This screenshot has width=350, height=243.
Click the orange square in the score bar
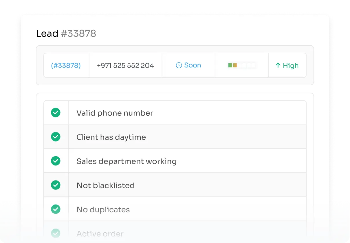pos(235,65)
